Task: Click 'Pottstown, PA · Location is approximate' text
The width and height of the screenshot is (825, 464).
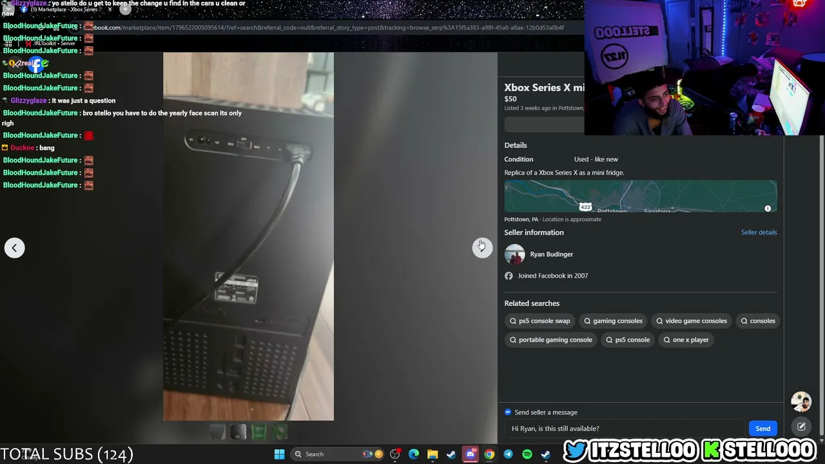Action: coord(553,219)
